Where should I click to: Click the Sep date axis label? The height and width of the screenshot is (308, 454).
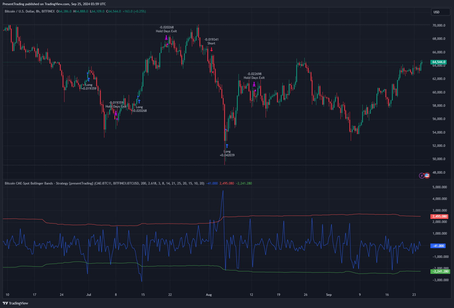[x=329, y=295]
